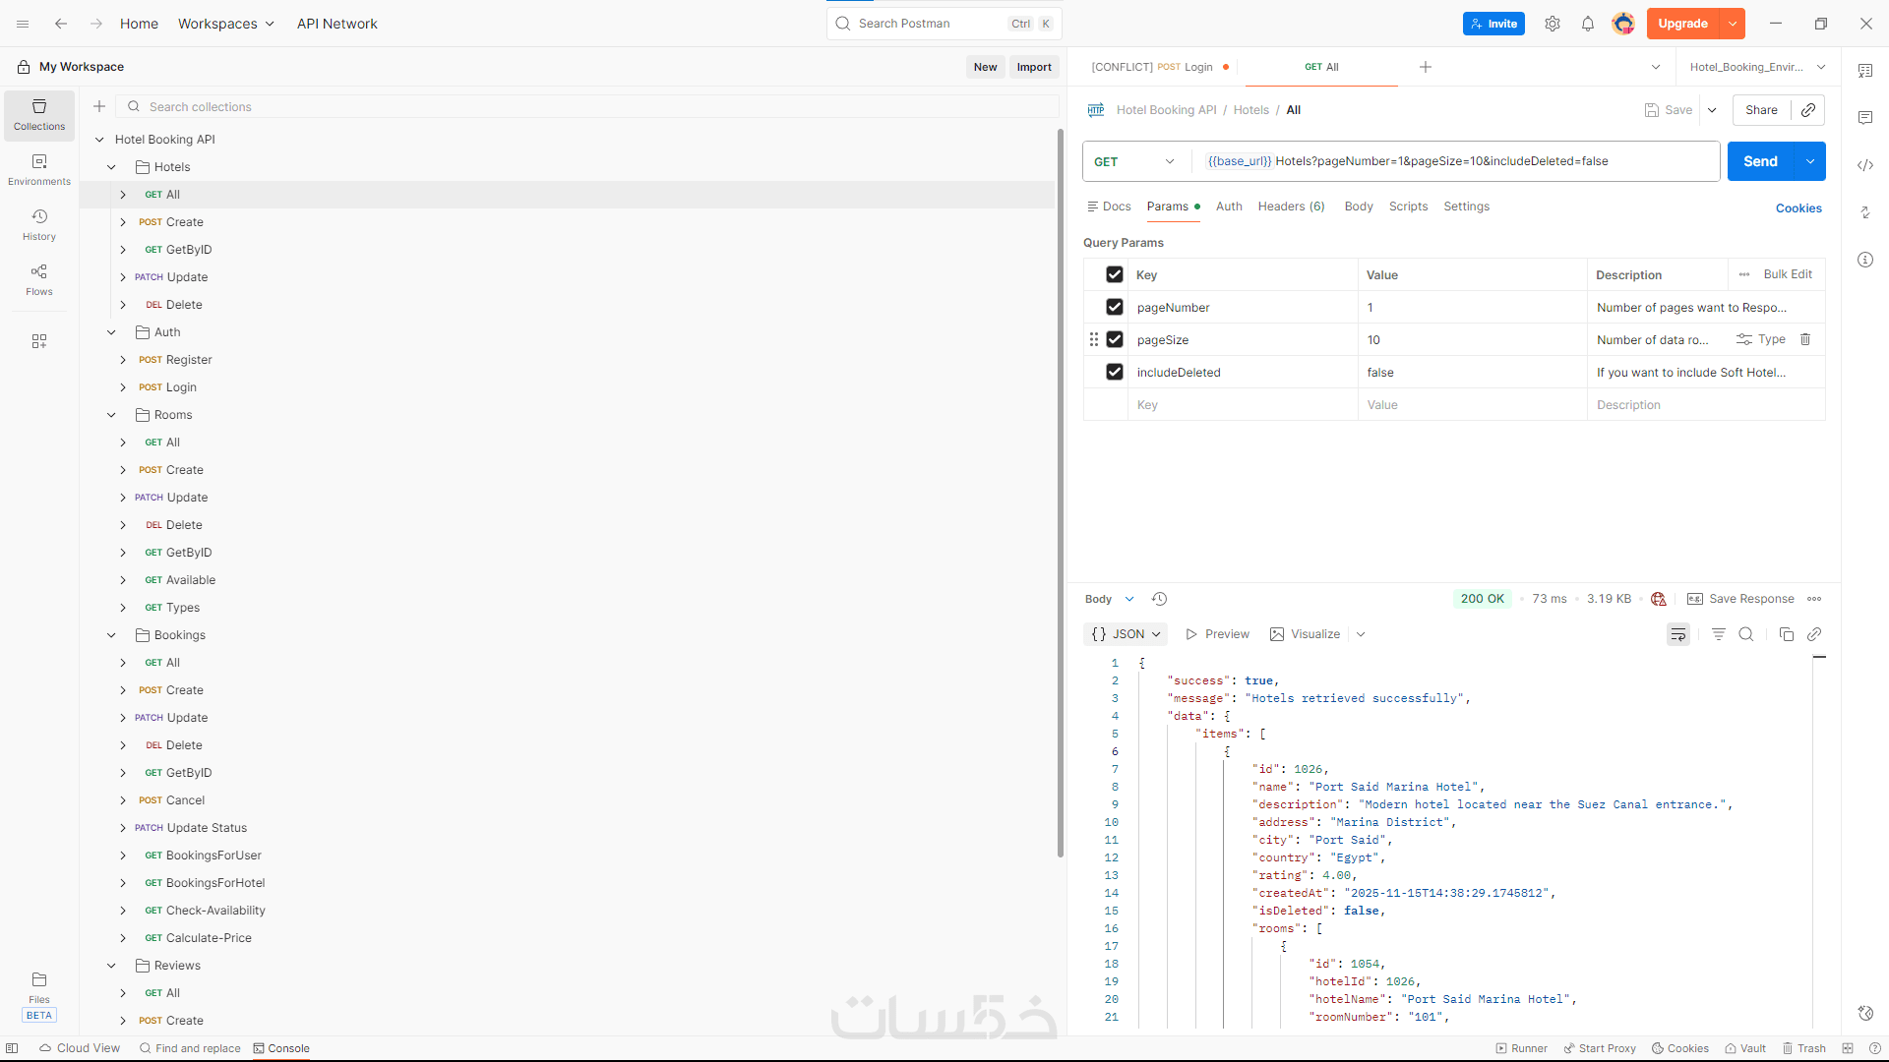Collapse the Hotel Booking API collection
Viewport: 1889px width, 1062px height.
(x=99, y=140)
